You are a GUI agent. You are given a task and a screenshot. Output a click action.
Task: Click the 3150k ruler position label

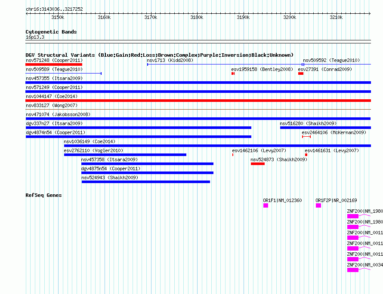click(58, 17)
